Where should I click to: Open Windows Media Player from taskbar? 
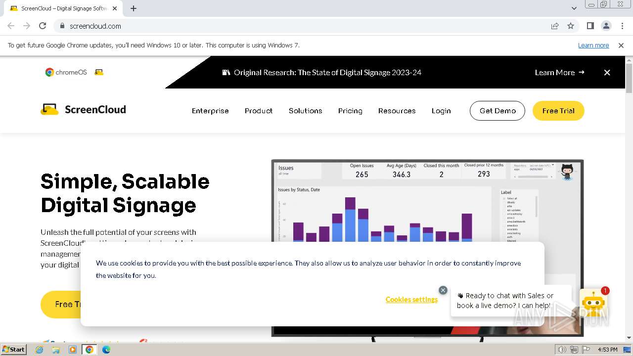[73, 350]
